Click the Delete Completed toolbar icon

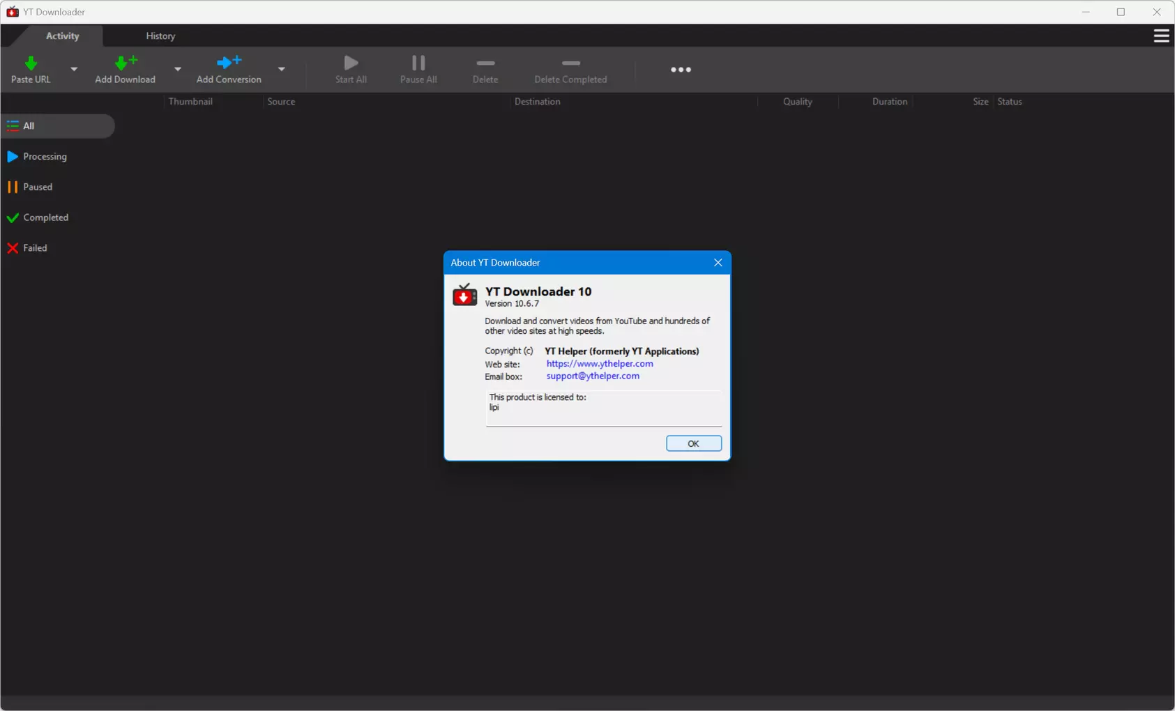click(570, 63)
